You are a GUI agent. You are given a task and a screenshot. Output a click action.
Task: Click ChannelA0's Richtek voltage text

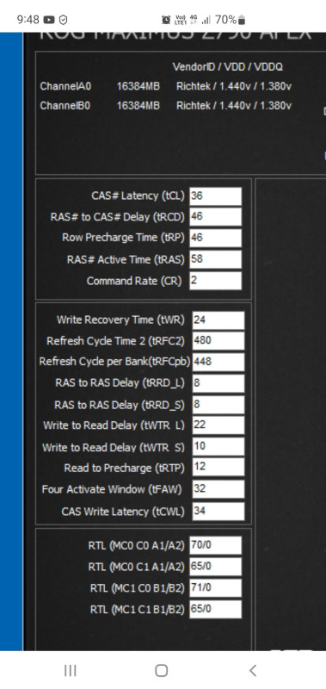(234, 87)
